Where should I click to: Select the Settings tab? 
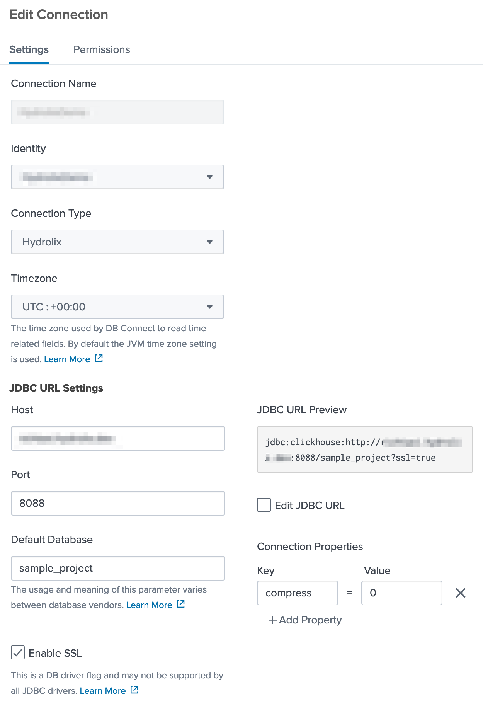(29, 49)
